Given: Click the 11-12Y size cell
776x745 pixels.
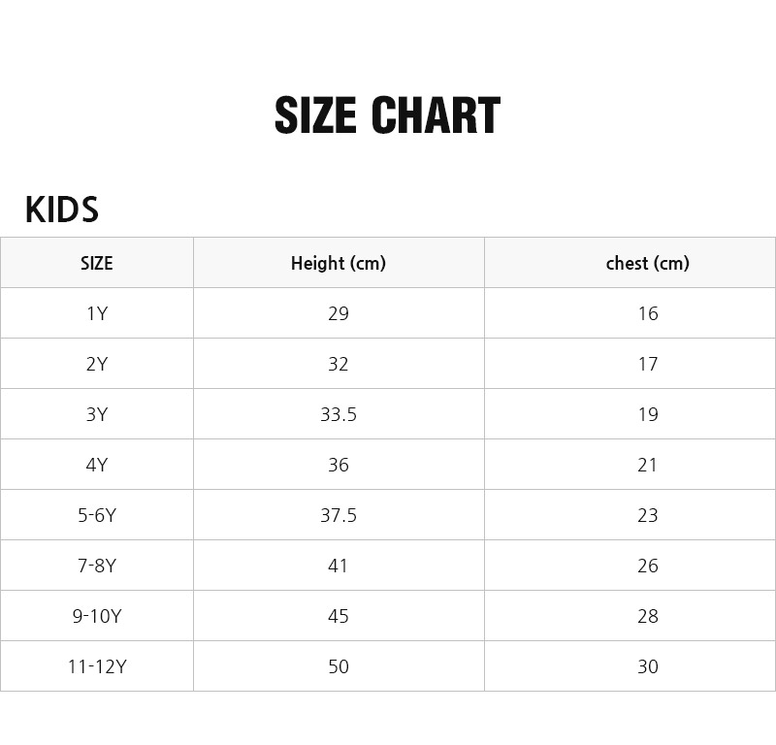Looking at the screenshot, I should point(97,666).
